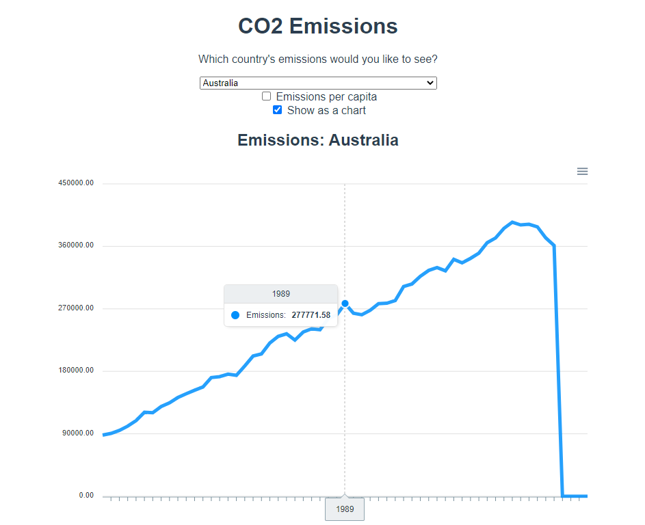Click the "Which country's emissions" question text

(x=318, y=59)
